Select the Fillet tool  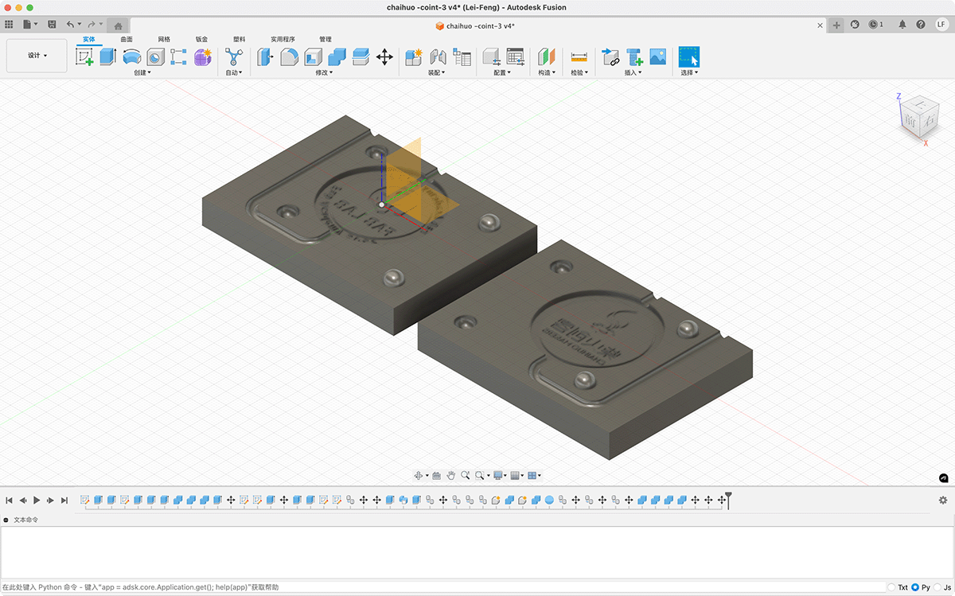pyautogui.click(x=289, y=56)
